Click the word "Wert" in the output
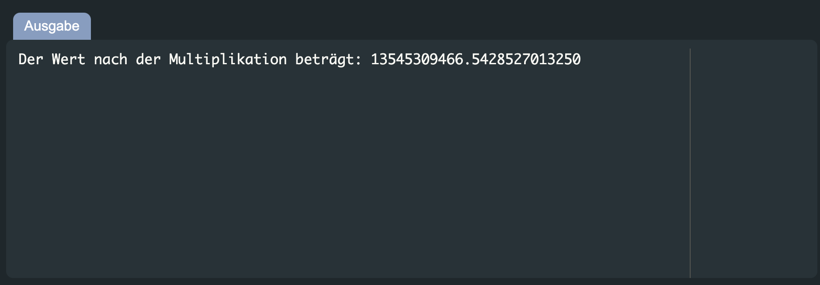The image size is (820, 285). [x=68, y=59]
